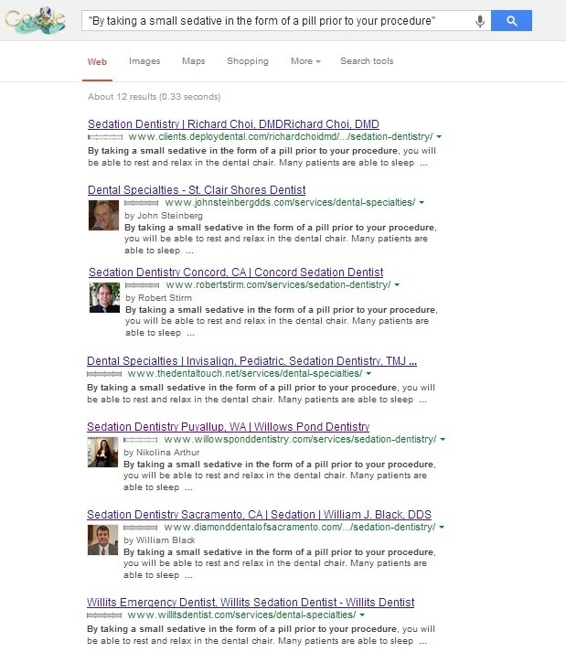Open Sedation Dentistry Puyallup Willows Pond result

(x=228, y=427)
